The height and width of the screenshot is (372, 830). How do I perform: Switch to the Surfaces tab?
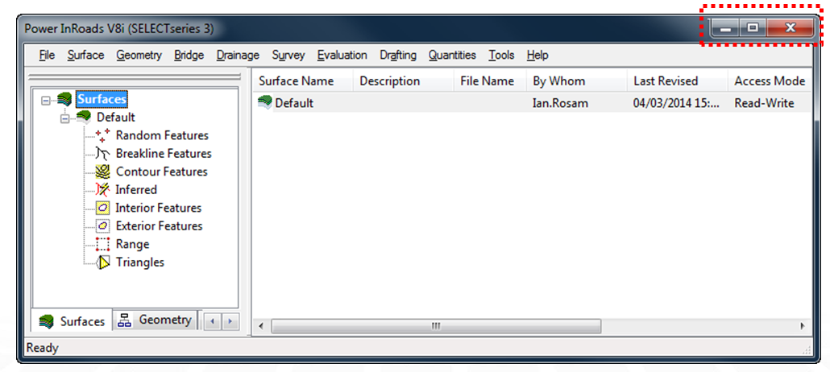(x=72, y=321)
